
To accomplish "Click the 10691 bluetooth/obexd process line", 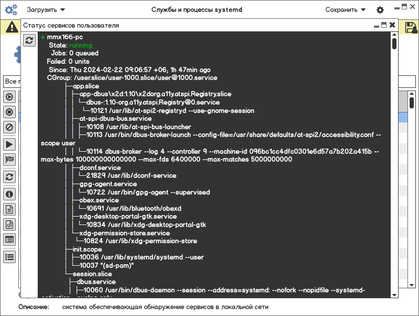I will point(134,208).
